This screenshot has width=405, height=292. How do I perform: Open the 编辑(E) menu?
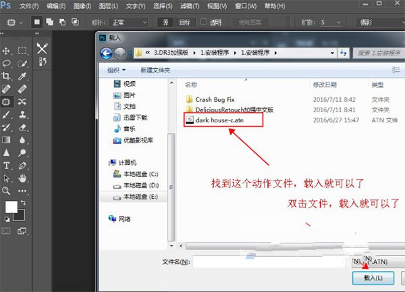pos(56,6)
